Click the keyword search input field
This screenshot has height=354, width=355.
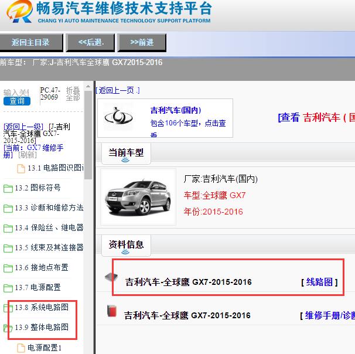16,93
